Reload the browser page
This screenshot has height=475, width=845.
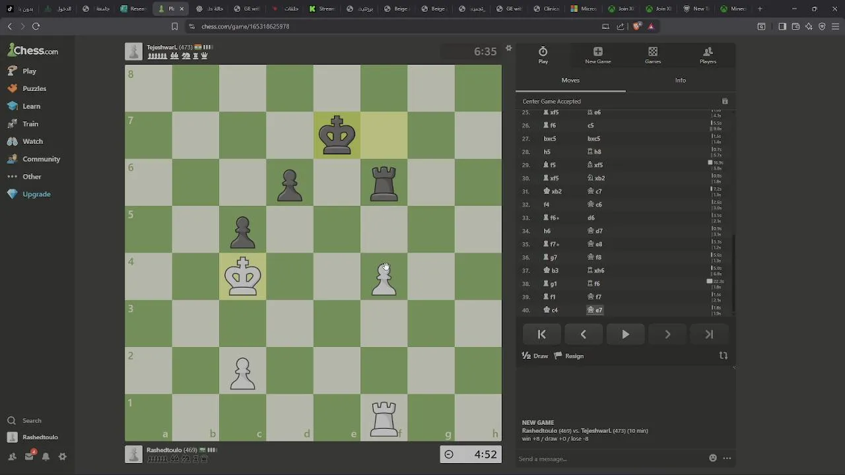tap(36, 26)
